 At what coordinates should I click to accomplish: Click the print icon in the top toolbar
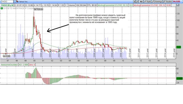click(137, 2)
